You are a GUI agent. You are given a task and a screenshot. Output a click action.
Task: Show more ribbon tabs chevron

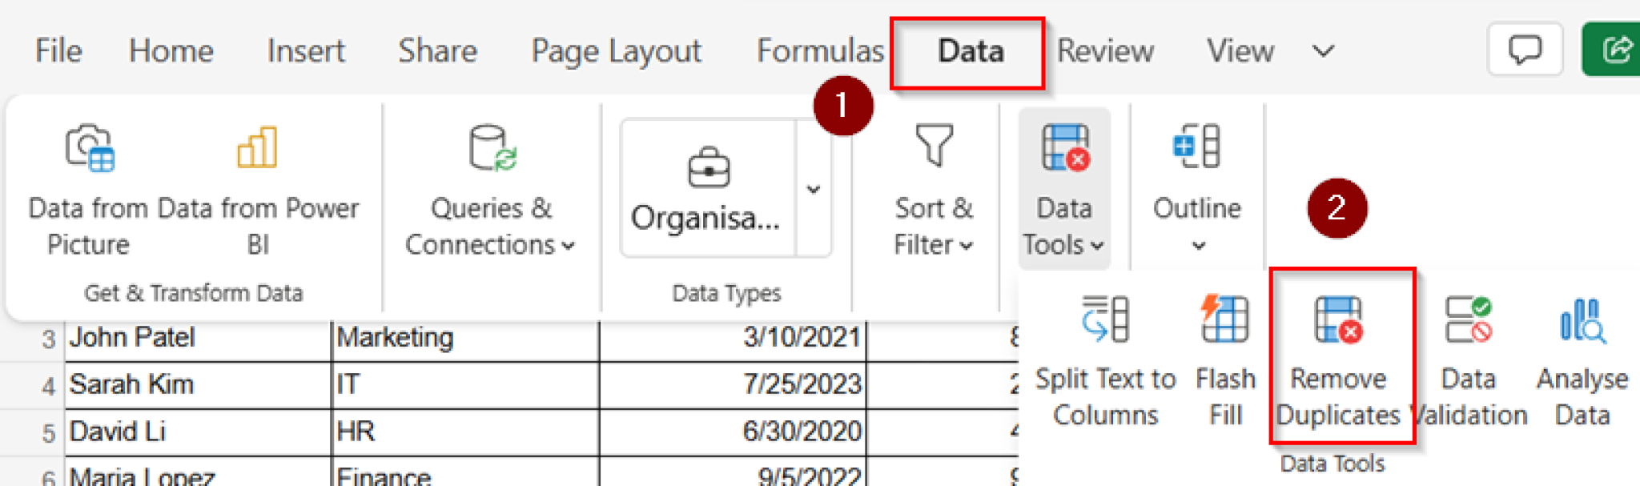[x=1324, y=51]
